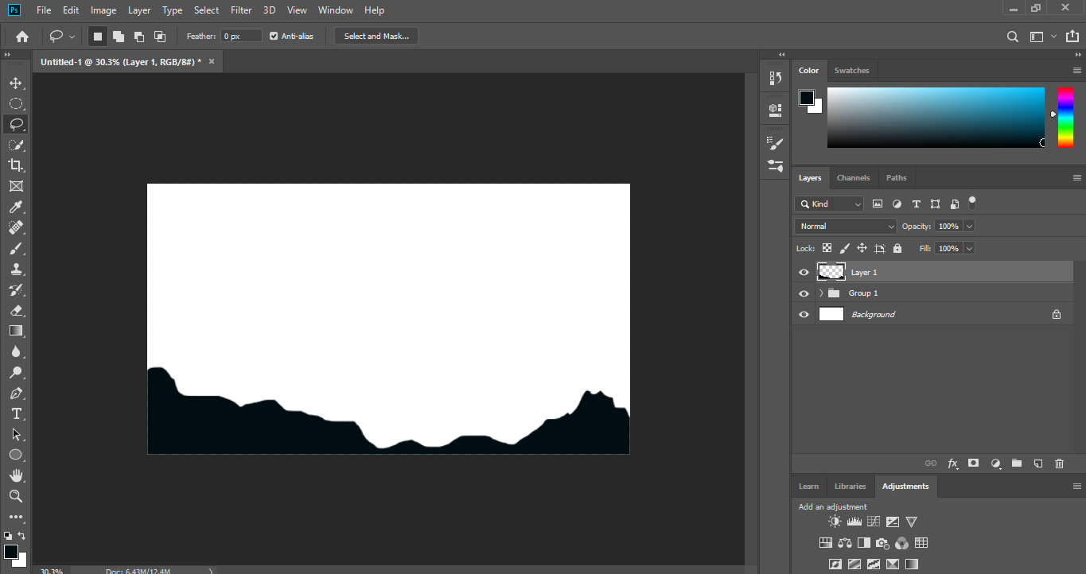Uncheck the Anti-alias checkbox
The width and height of the screenshot is (1086, 574).
[x=274, y=36]
